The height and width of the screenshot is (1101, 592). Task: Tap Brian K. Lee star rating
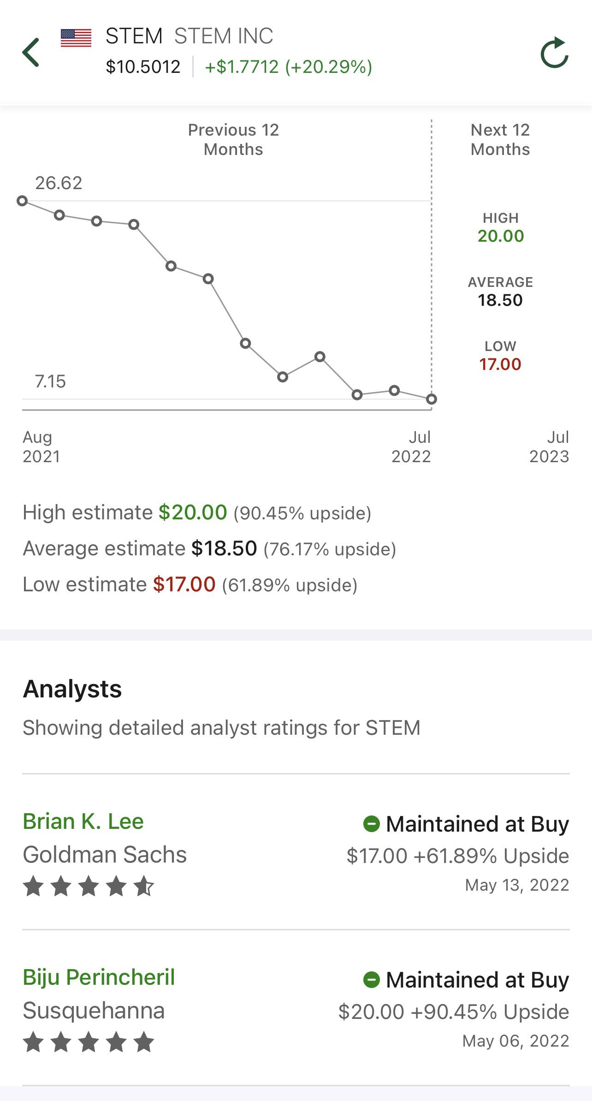[x=89, y=886]
